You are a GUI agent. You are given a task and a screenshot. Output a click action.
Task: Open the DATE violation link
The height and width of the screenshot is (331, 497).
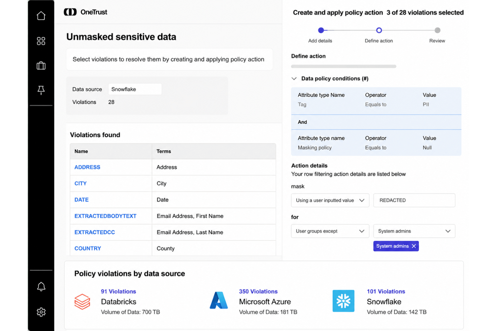click(x=82, y=200)
